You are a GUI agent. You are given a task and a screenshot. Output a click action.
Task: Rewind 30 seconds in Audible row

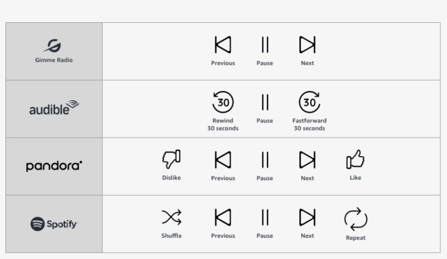[x=222, y=102]
